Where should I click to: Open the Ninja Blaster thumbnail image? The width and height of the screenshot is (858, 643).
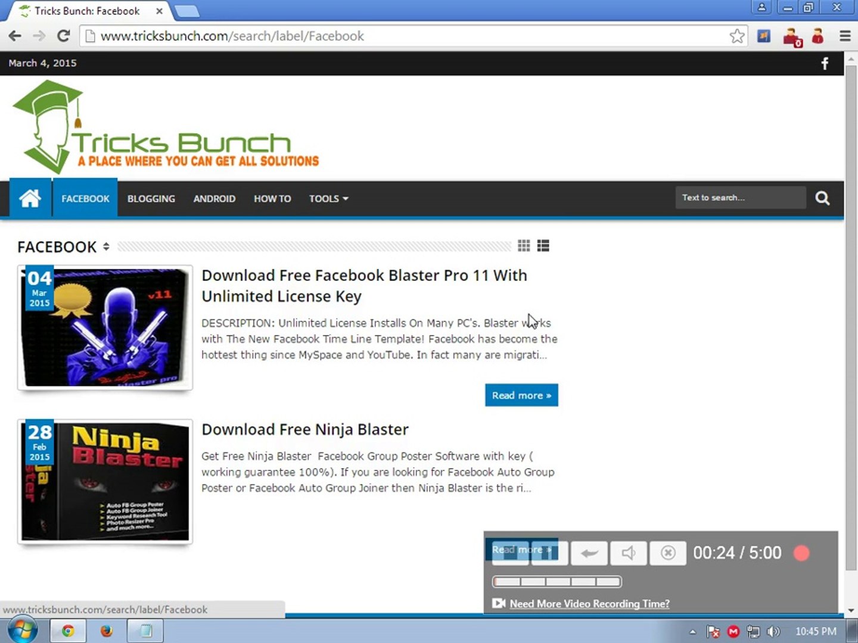pos(105,482)
